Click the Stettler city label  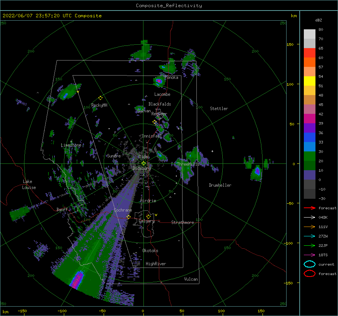pyautogui.click(x=219, y=109)
